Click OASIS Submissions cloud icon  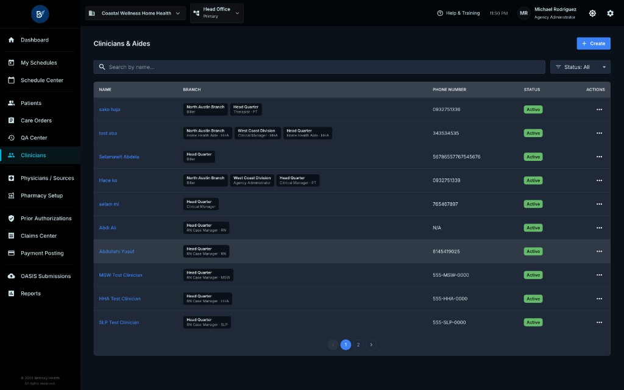[11, 276]
